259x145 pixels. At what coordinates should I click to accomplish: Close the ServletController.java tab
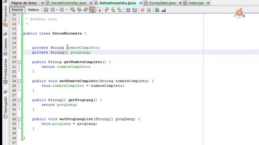pos(91,3)
